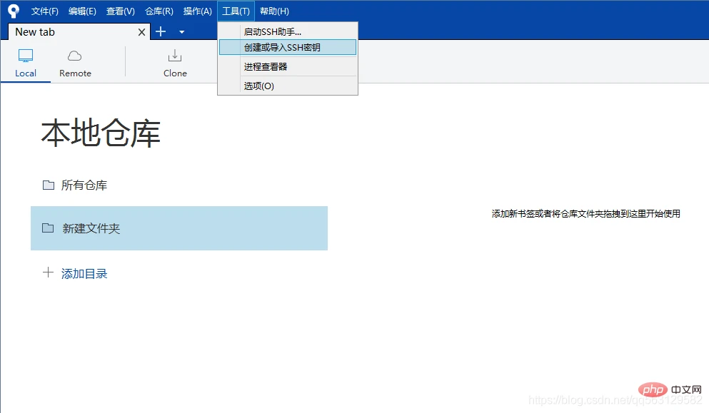Click the folder icon beside 所有仓库
The width and height of the screenshot is (709, 413).
47,184
